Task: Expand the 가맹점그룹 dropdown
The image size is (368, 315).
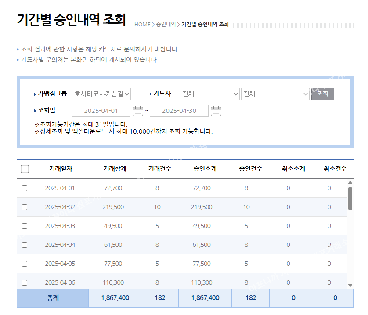Action: point(101,94)
